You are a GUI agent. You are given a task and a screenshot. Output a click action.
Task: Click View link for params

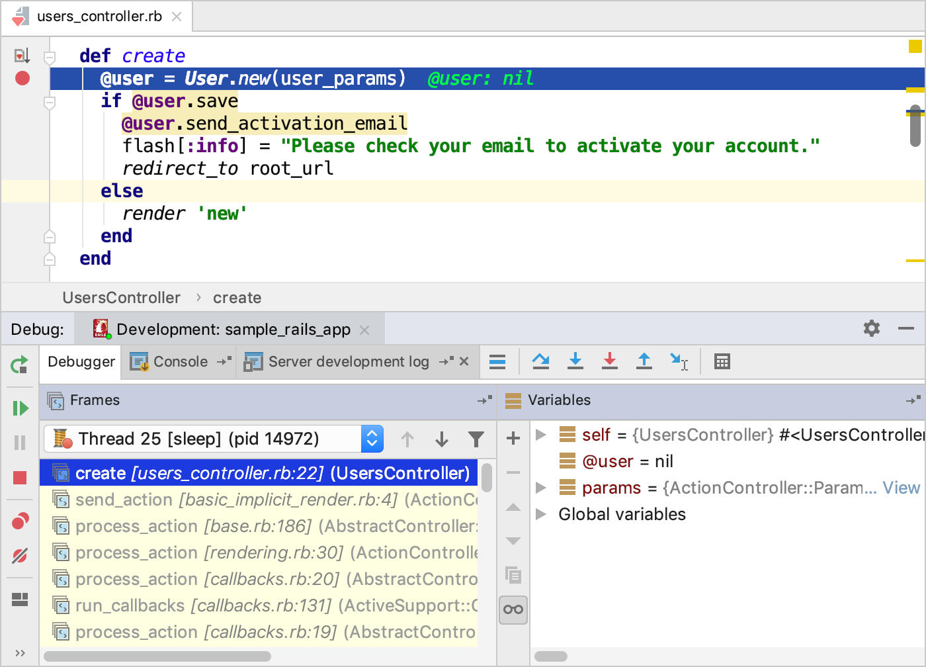click(901, 488)
